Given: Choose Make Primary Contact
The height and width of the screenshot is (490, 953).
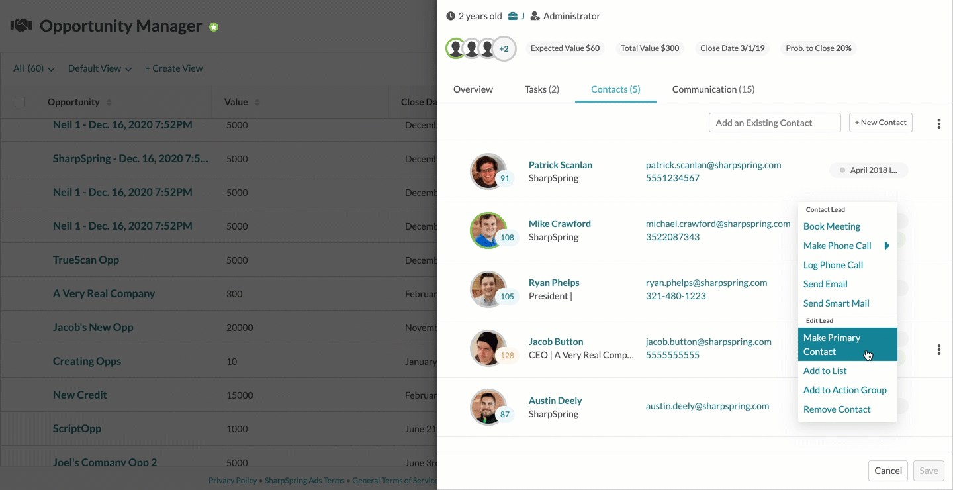Looking at the screenshot, I should click(848, 344).
